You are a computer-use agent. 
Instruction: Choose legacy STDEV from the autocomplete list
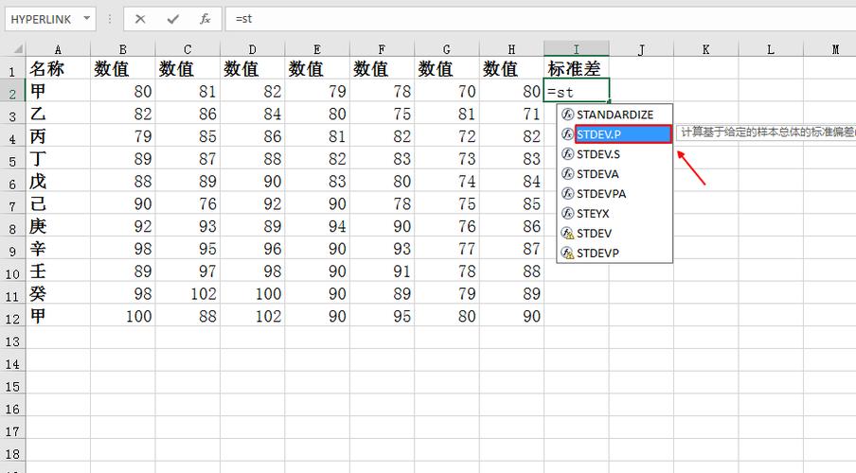[x=615, y=233]
